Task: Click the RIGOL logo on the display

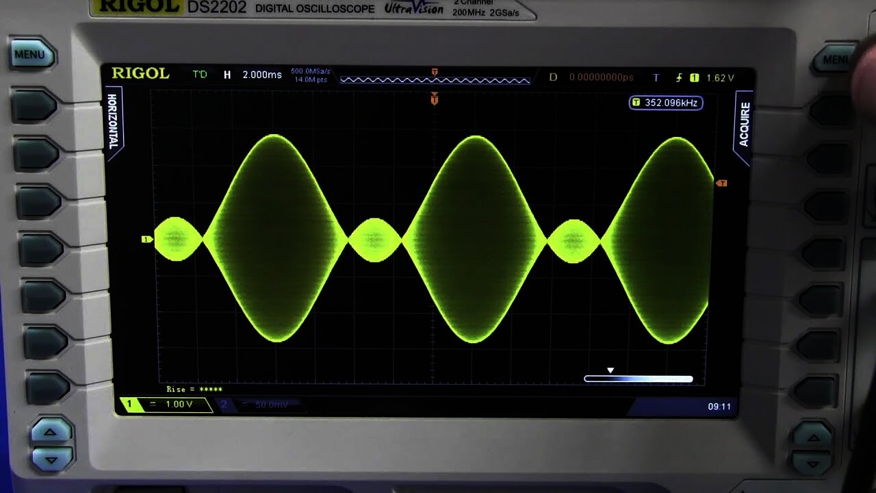Action: 140,73
